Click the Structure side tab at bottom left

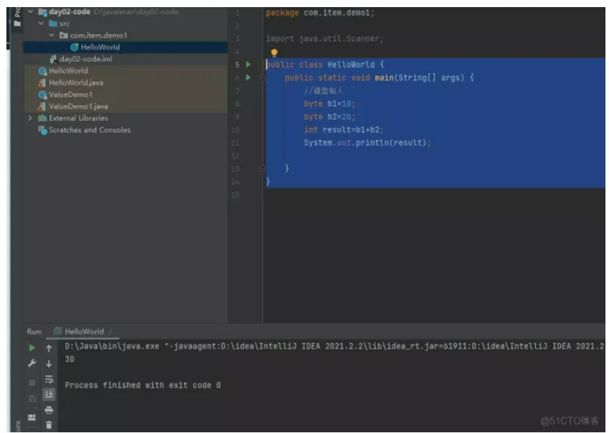coord(17,426)
